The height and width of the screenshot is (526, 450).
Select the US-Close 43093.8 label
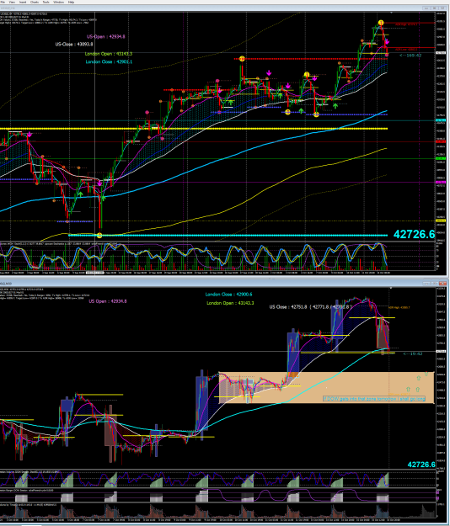point(74,45)
